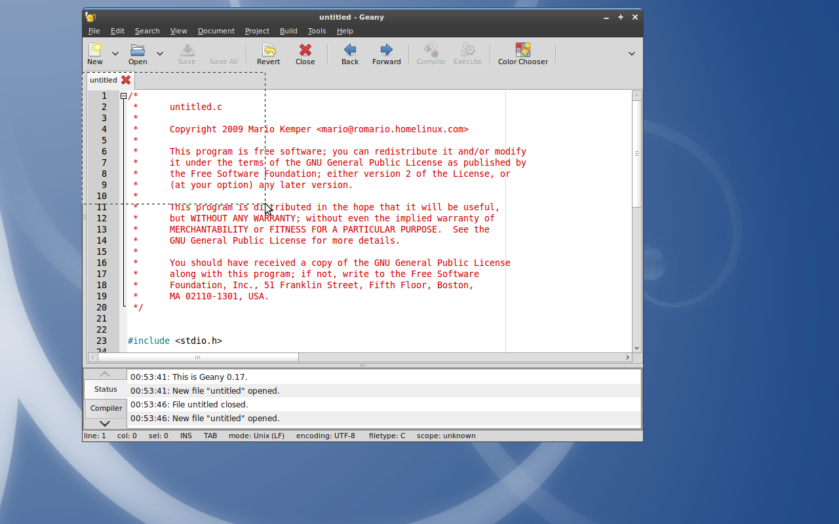Close the untitled tab with red X
Viewport: 839px width, 524px height.
126,80
